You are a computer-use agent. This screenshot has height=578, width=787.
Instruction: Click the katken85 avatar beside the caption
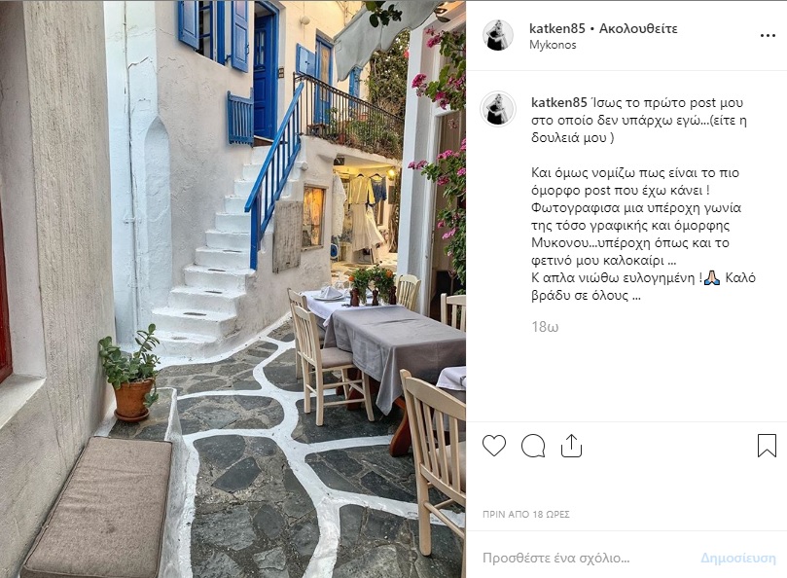(498, 109)
